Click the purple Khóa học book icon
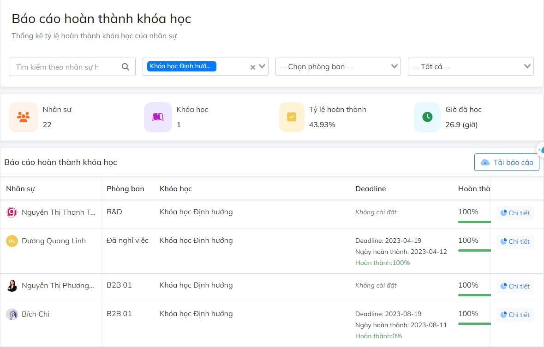The width and height of the screenshot is (544, 347). (158, 117)
